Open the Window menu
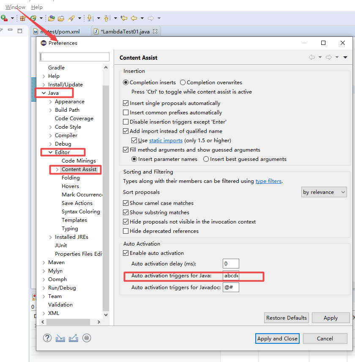This screenshot has width=355, height=362. [x=16, y=7]
